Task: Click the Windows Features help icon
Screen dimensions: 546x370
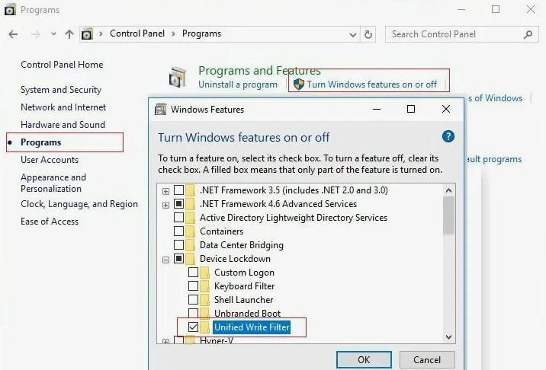Action: click(x=448, y=136)
